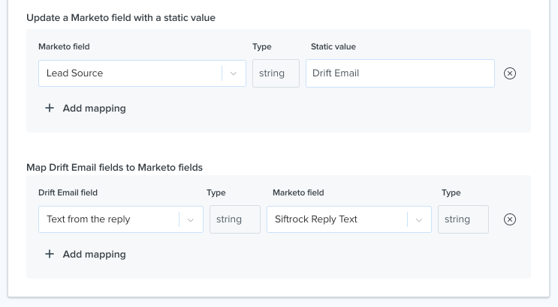Open the Text from the reply field selector
The width and height of the screenshot is (558, 307).
click(121, 219)
